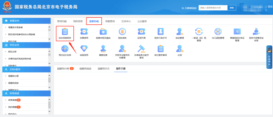Open 税费申报及缴纳 icon

click(103, 32)
